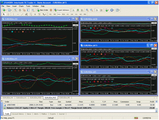Screen dimensions: 159x120
Task: Open the Profiles toolbar icon
Action: pos(9,10)
